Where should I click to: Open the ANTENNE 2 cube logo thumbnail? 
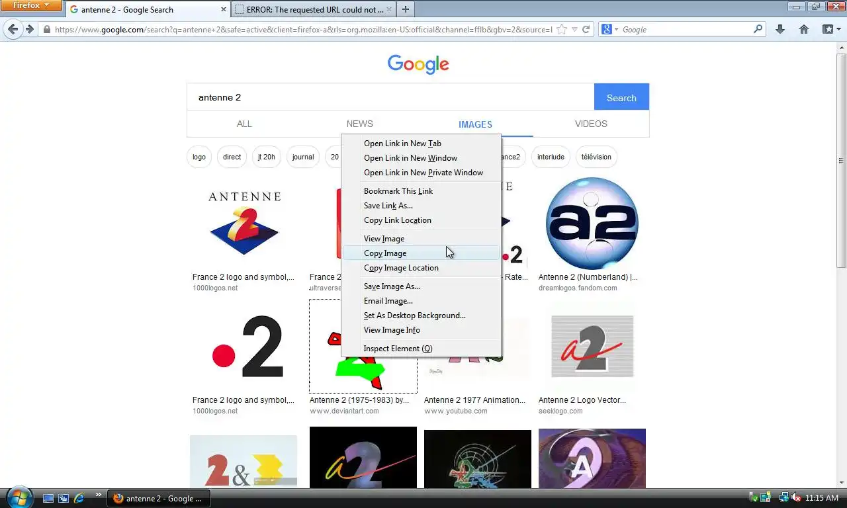click(244, 224)
